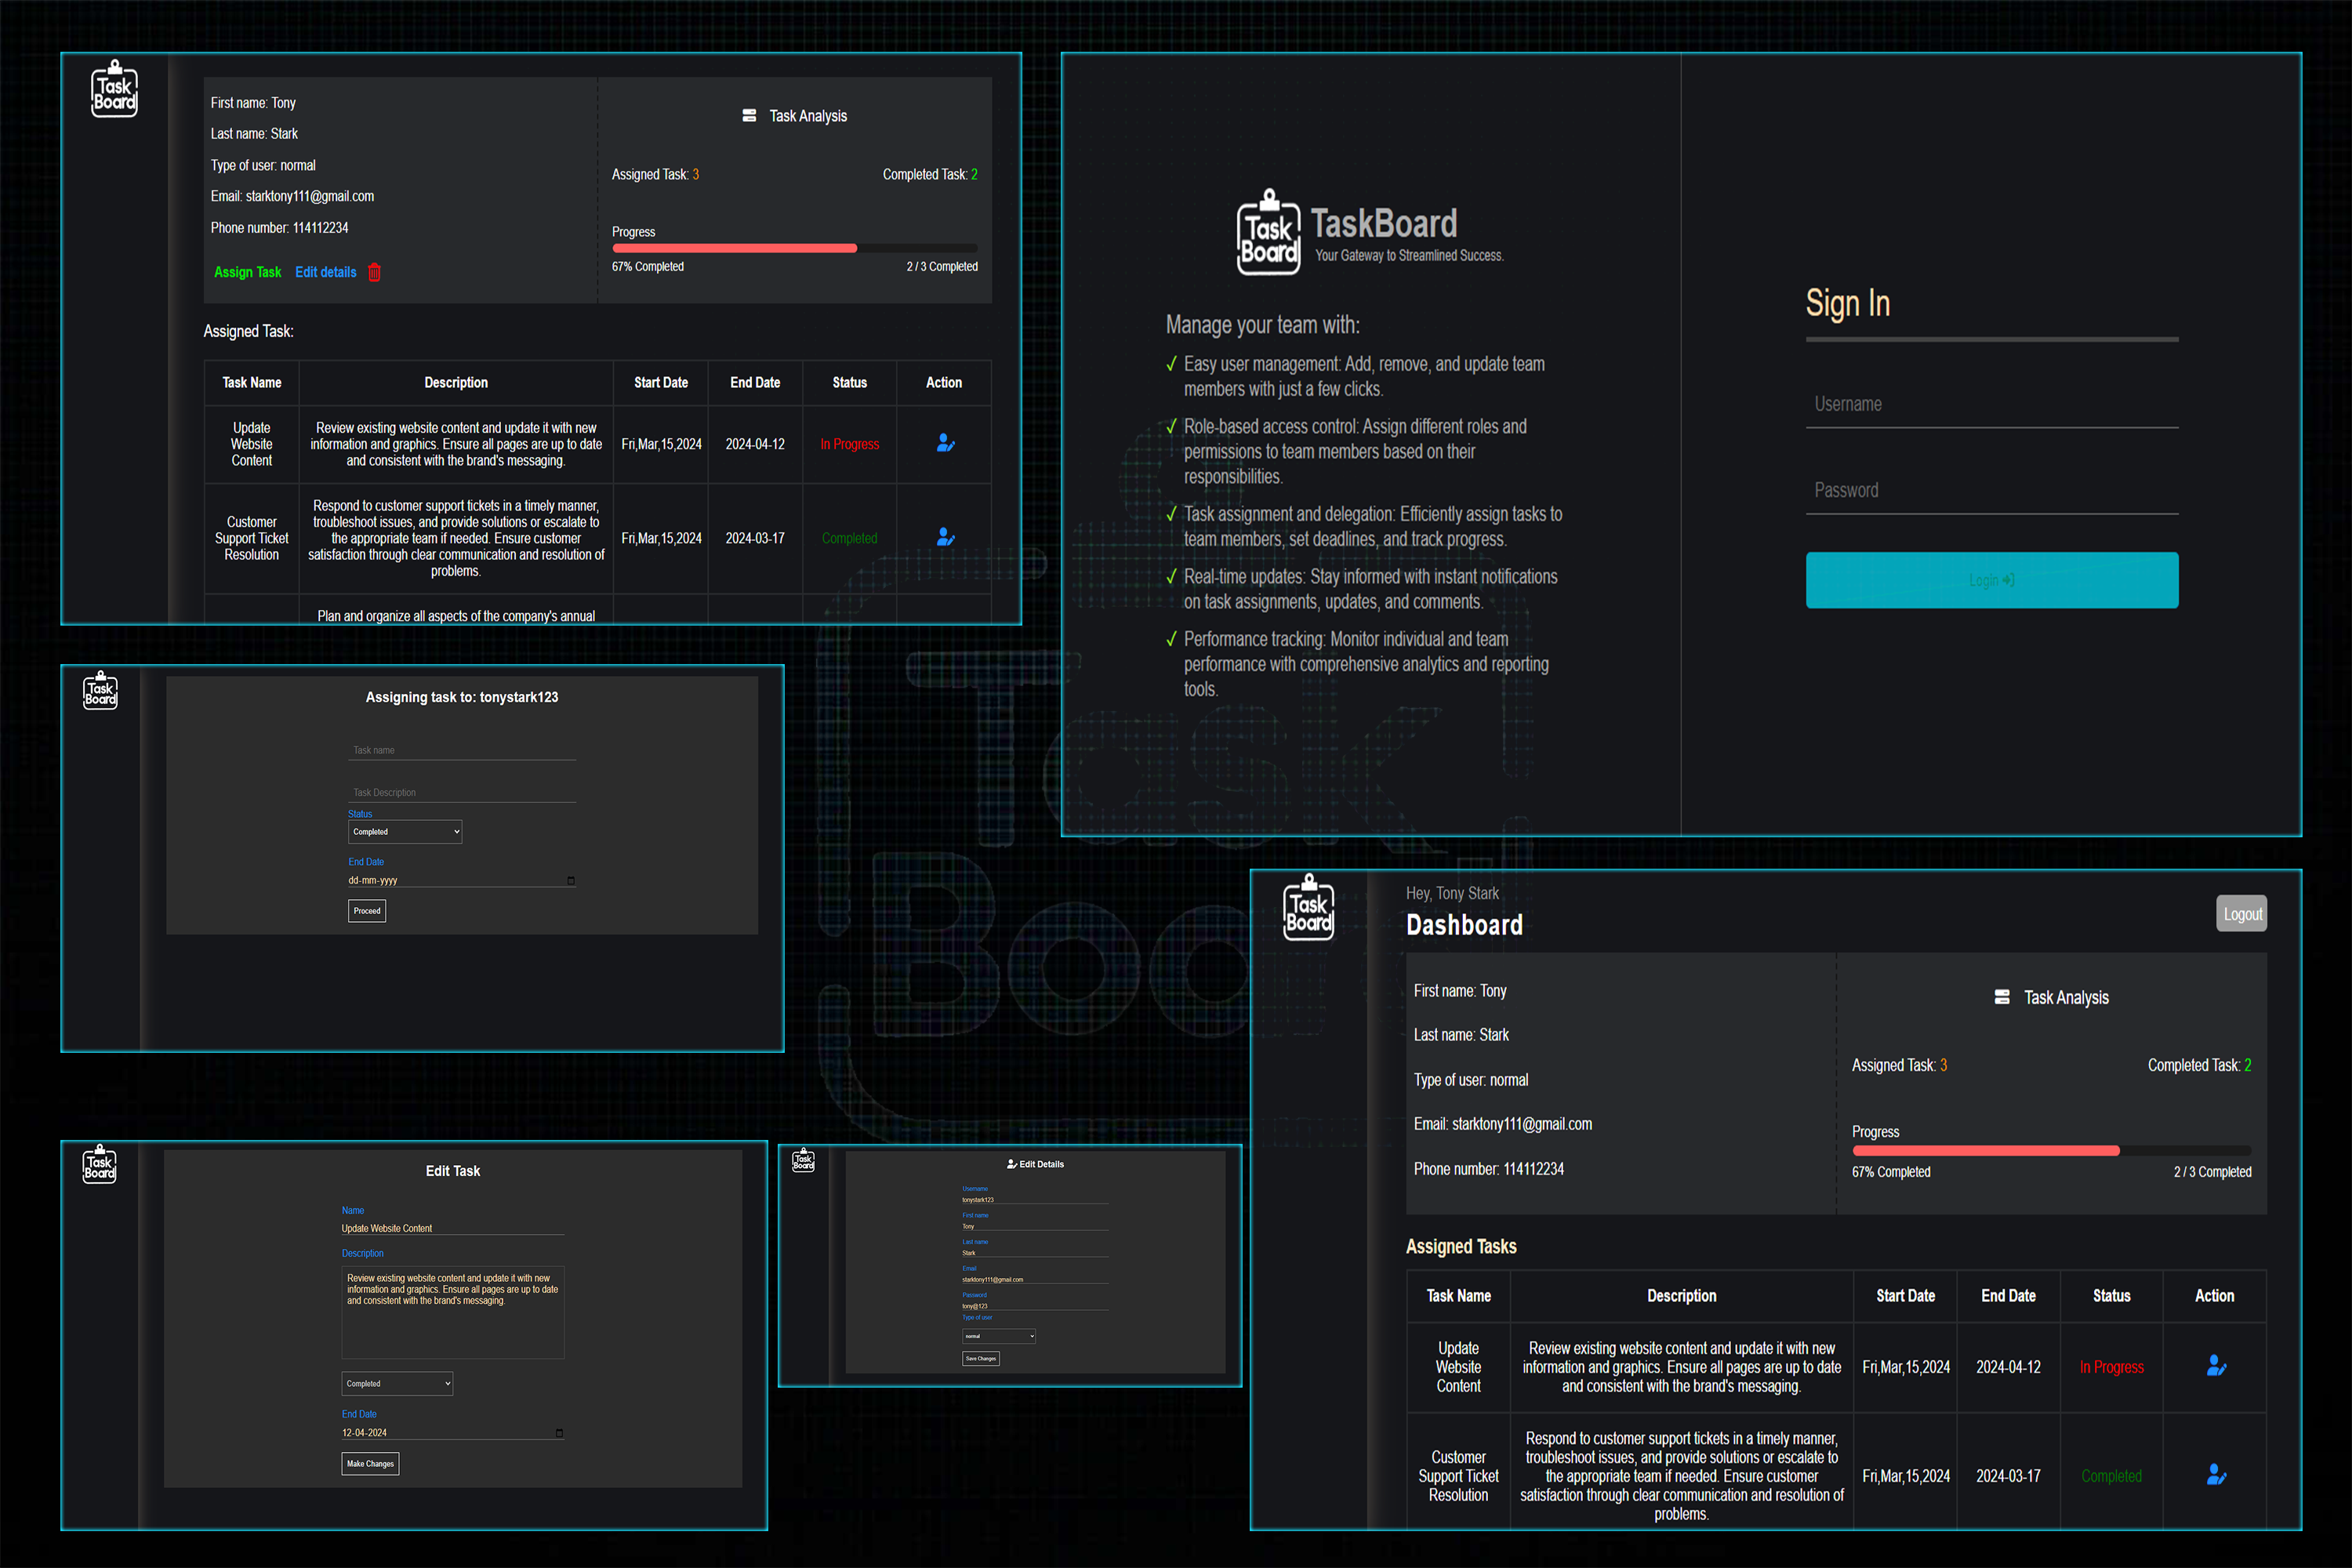Open the calendar picker in the Assigning task End Date field

point(571,881)
